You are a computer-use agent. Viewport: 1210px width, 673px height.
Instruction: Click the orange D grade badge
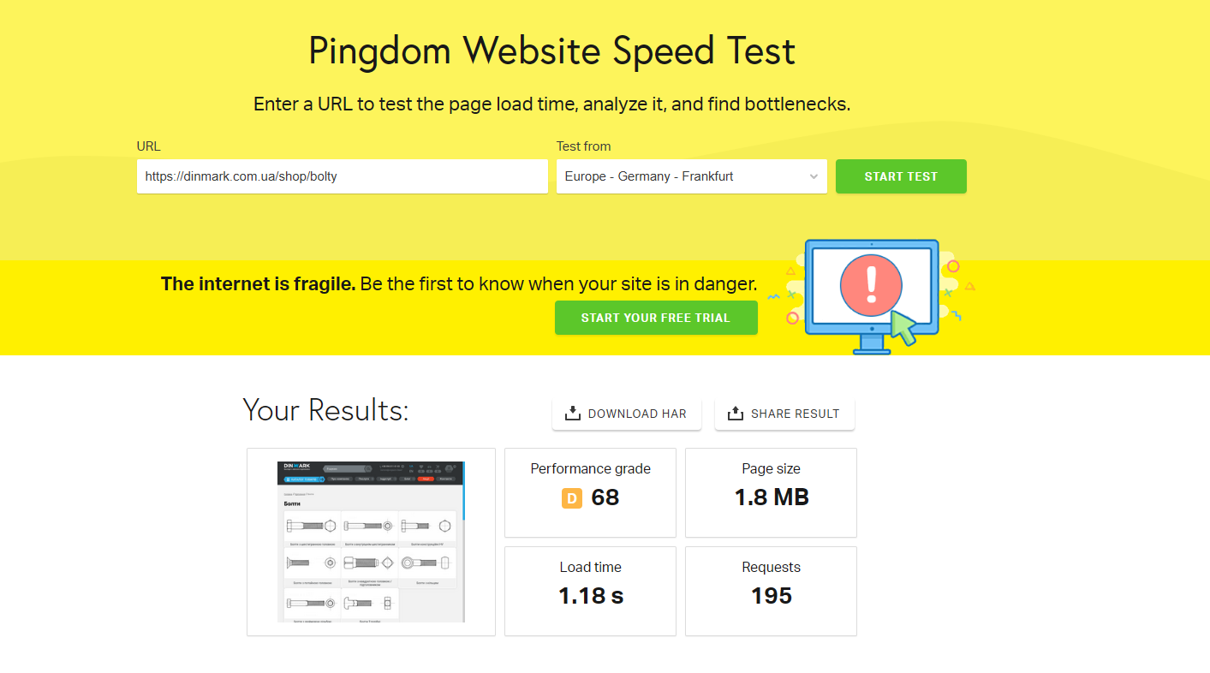572,497
